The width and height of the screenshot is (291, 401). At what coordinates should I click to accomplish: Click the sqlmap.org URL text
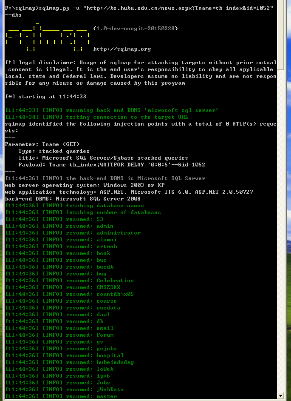122,49
